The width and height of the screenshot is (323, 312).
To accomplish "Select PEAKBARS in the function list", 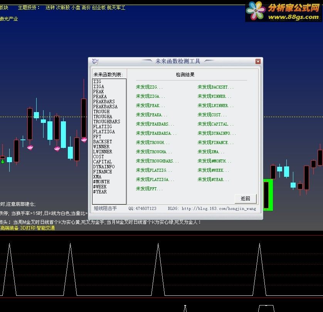I will [x=104, y=101].
